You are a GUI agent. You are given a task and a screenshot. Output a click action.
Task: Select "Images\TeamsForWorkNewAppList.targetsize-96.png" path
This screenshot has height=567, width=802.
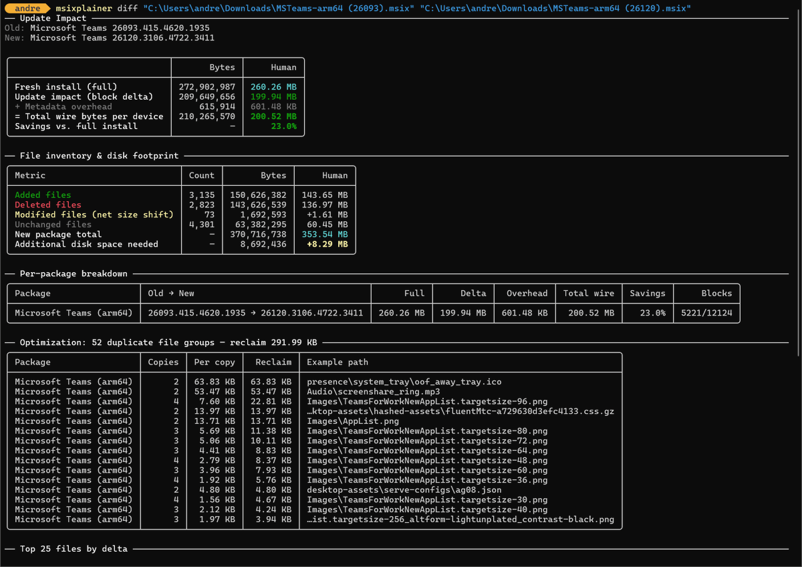pyautogui.click(x=427, y=401)
